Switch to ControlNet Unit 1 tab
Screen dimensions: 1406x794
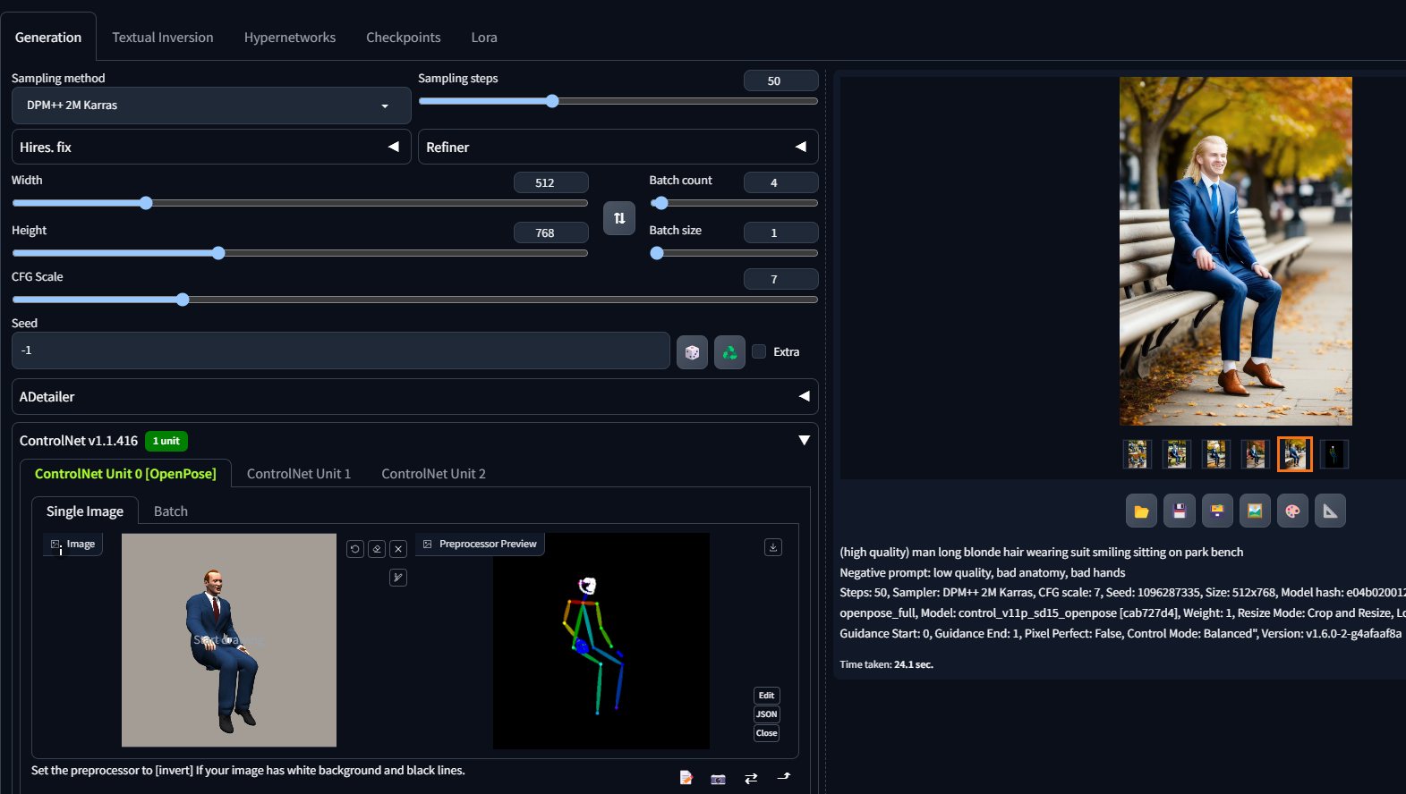click(299, 474)
